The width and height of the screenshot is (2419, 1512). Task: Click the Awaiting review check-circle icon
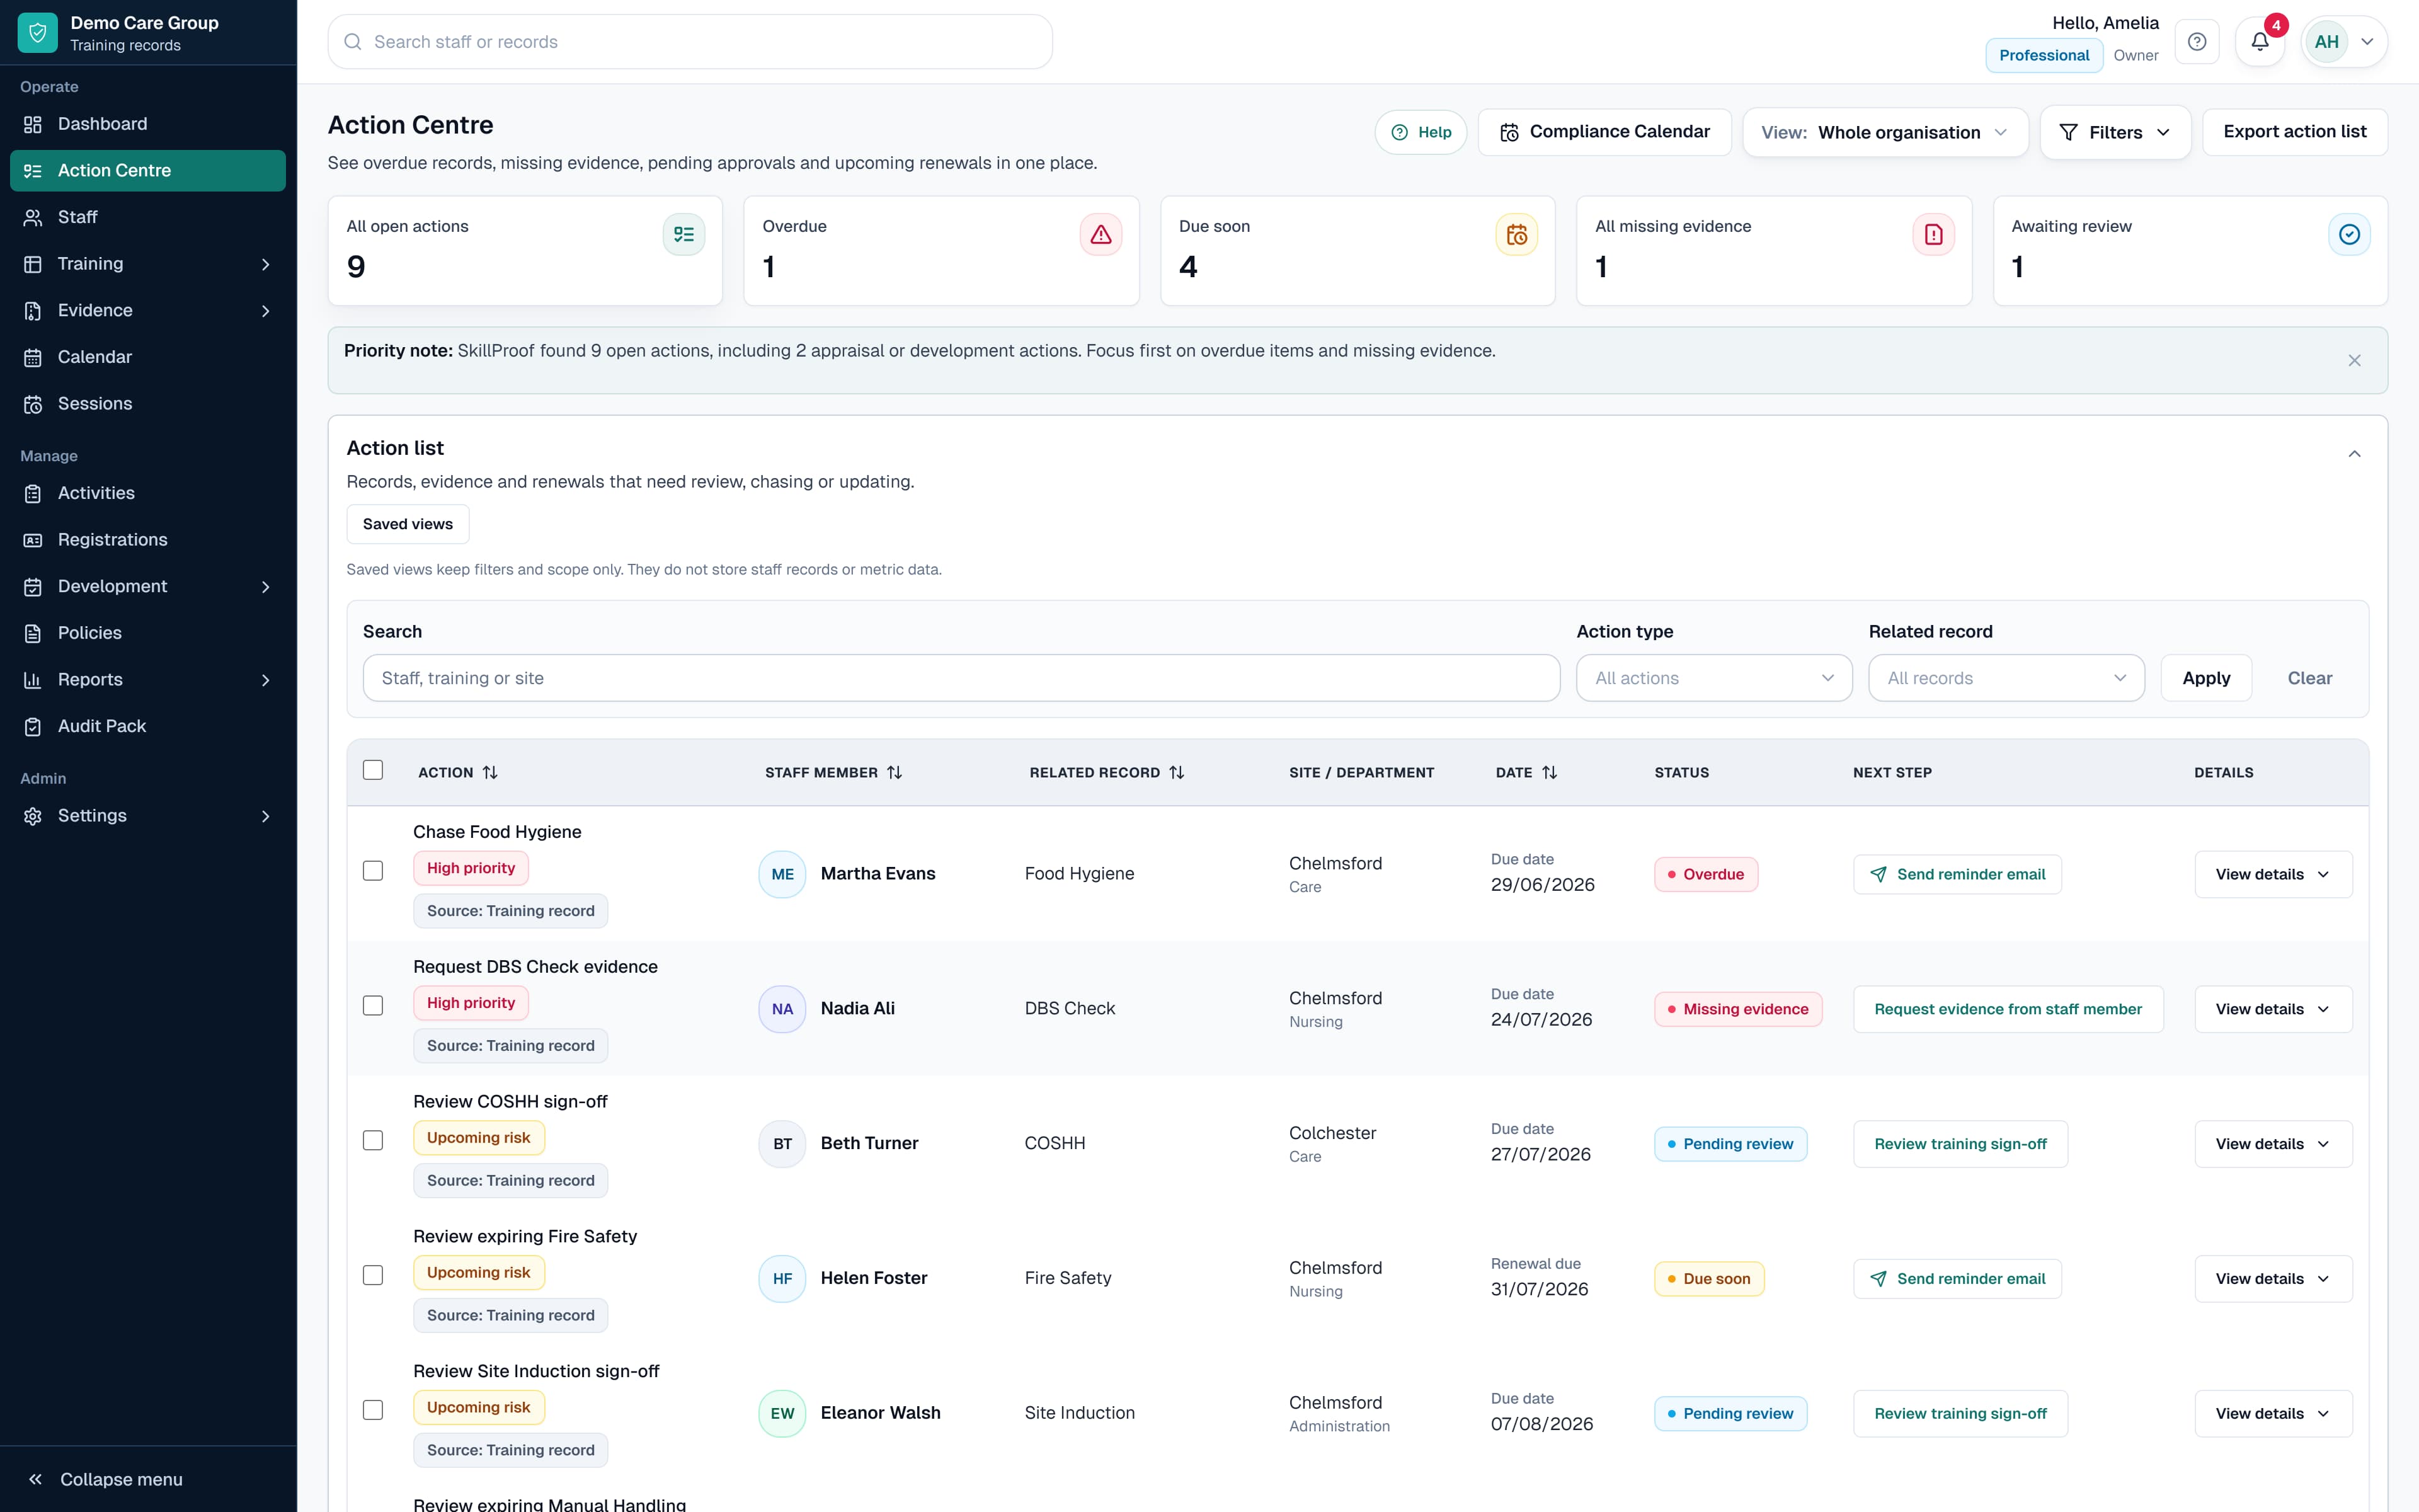coord(2349,234)
